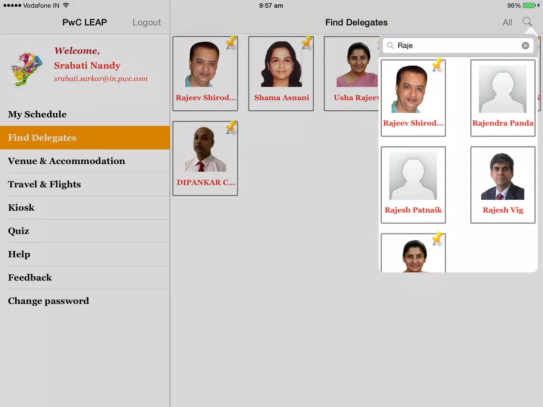
Task: Click the srabati.sarkar@in.pwc.com email
Action: 101,79
